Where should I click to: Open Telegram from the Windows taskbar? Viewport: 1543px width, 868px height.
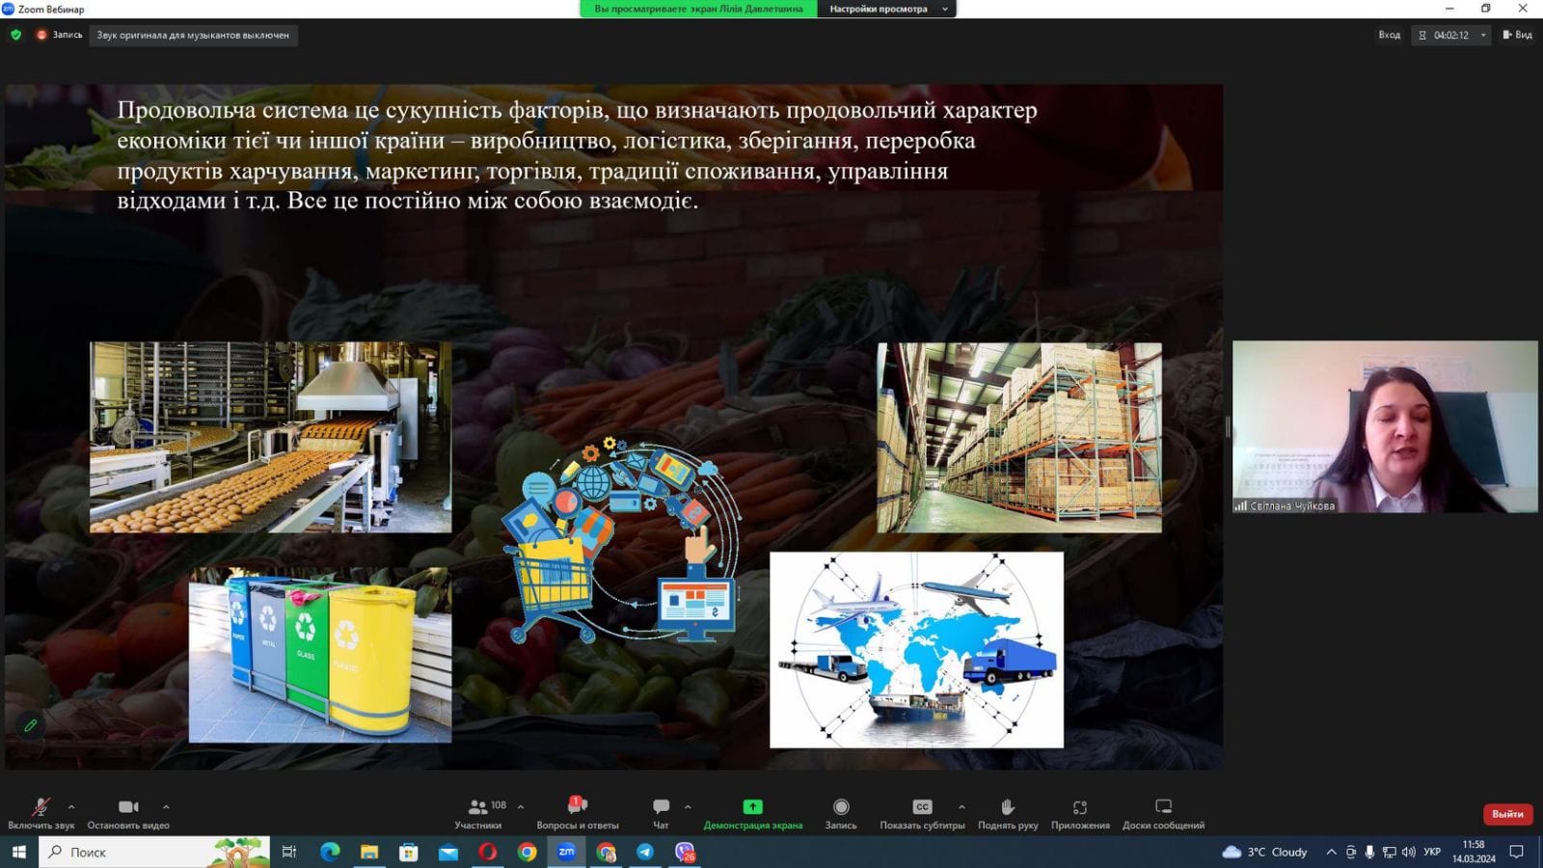(645, 852)
